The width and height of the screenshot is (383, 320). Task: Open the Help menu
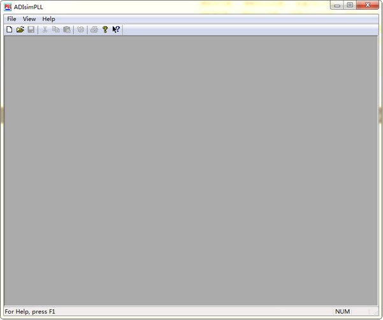click(x=48, y=19)
